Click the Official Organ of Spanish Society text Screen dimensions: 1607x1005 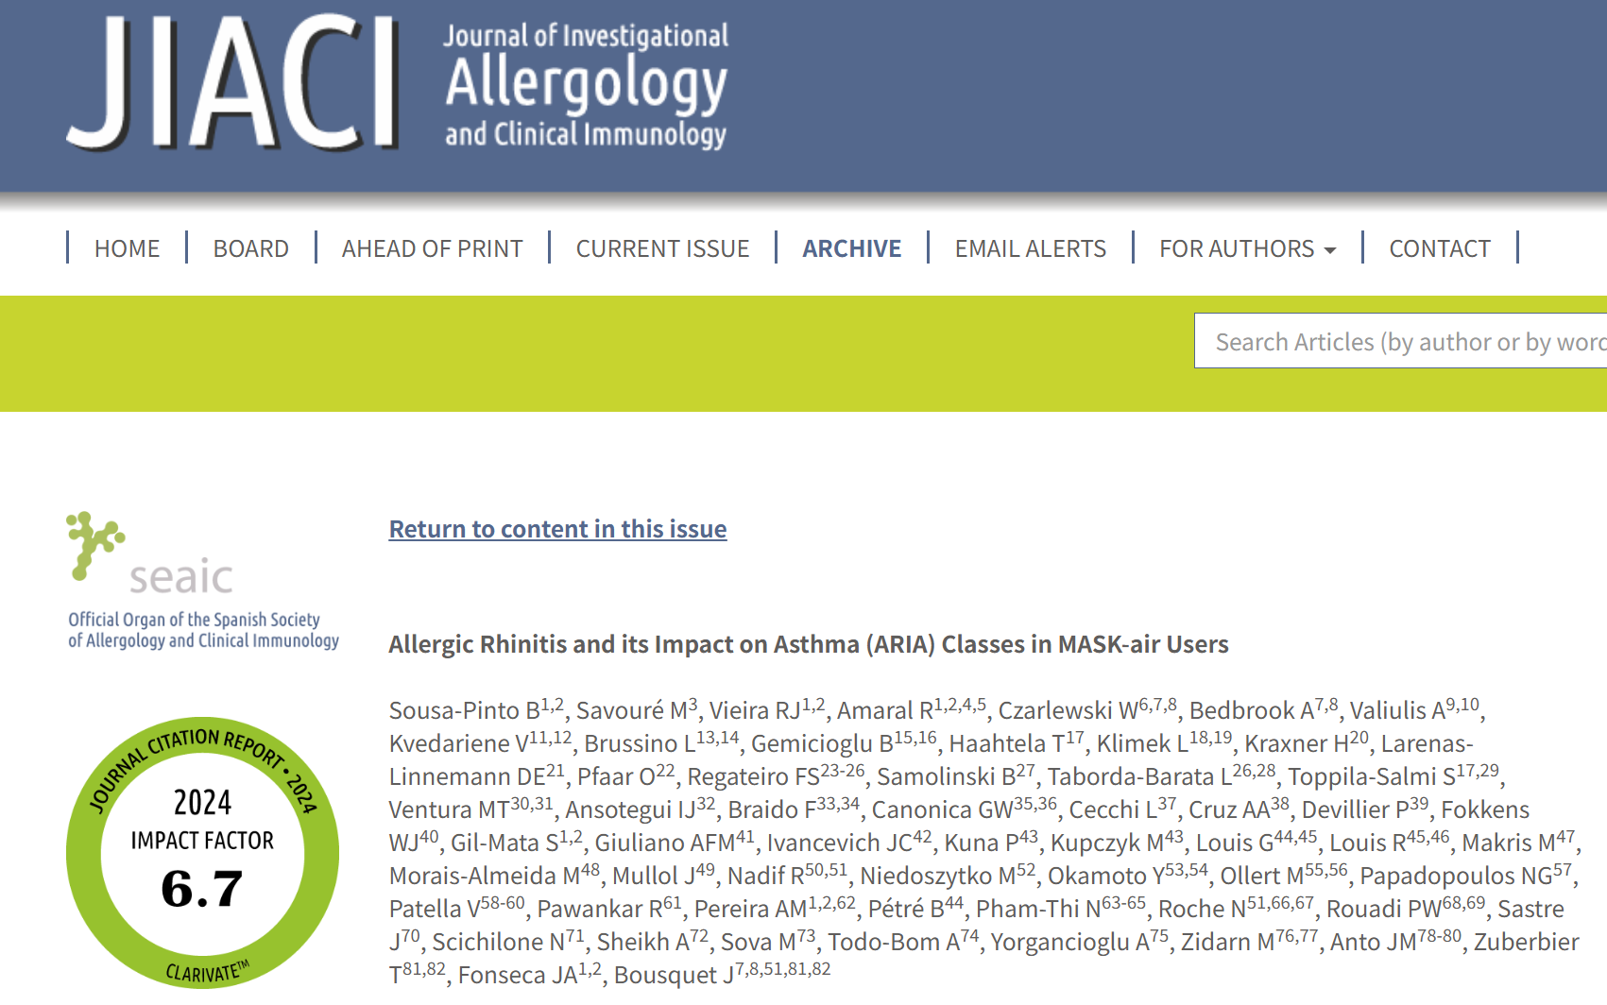[203, 630]
